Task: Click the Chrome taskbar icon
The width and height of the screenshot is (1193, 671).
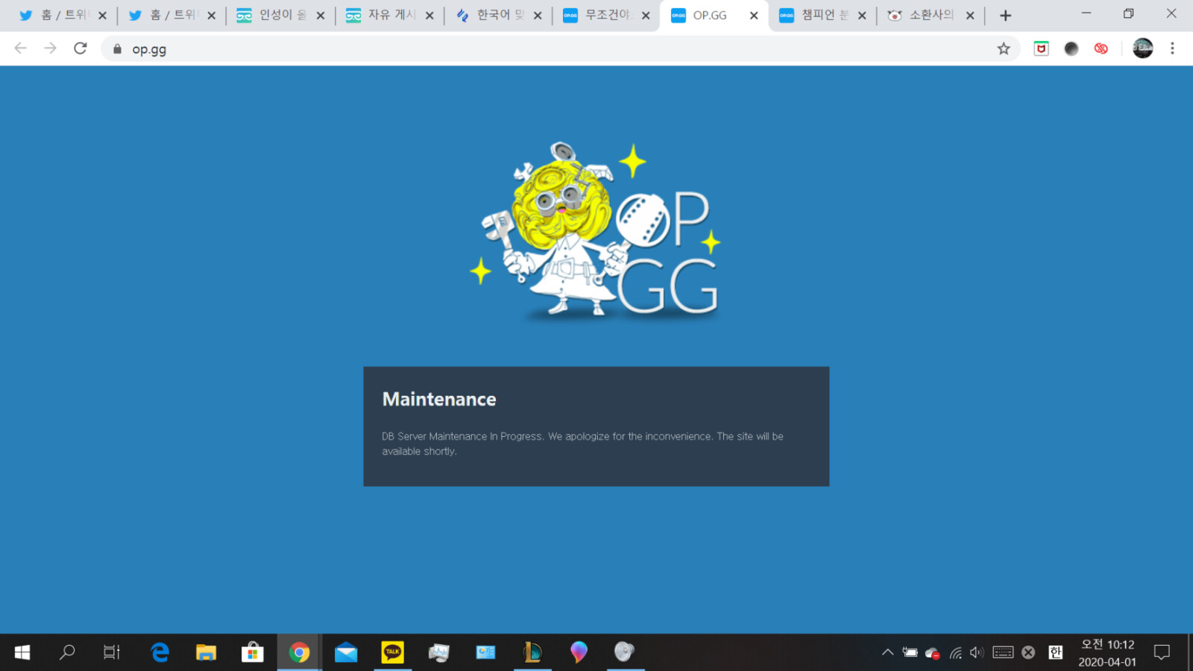Action: (x=299, y=652)
